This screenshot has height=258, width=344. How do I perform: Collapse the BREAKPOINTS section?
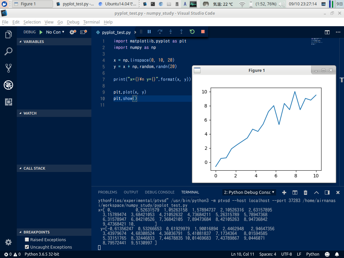point(54,232)
